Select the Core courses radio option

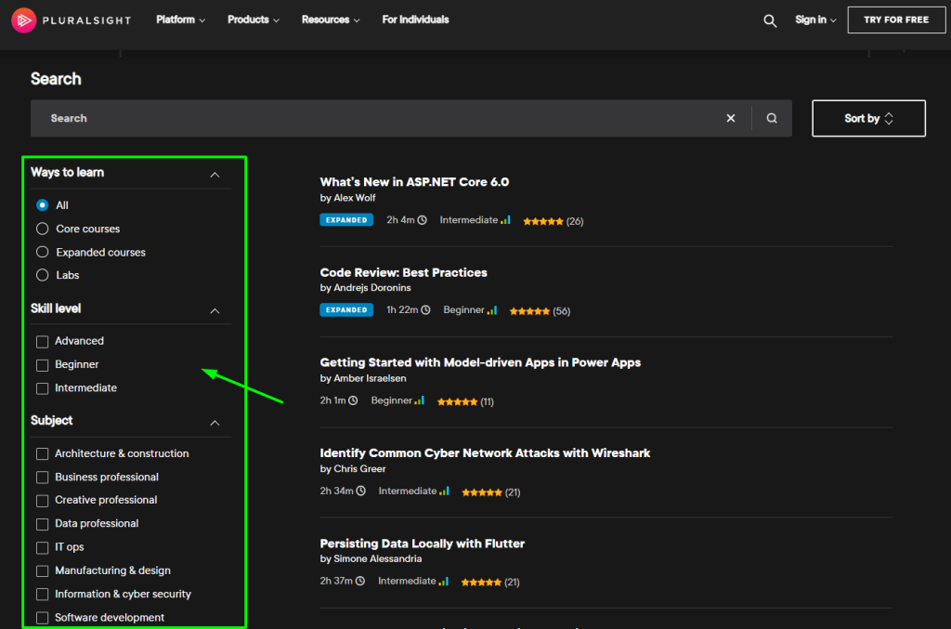tap(42, 229)
